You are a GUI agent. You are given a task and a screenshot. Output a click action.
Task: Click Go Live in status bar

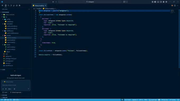click(165, 100)
